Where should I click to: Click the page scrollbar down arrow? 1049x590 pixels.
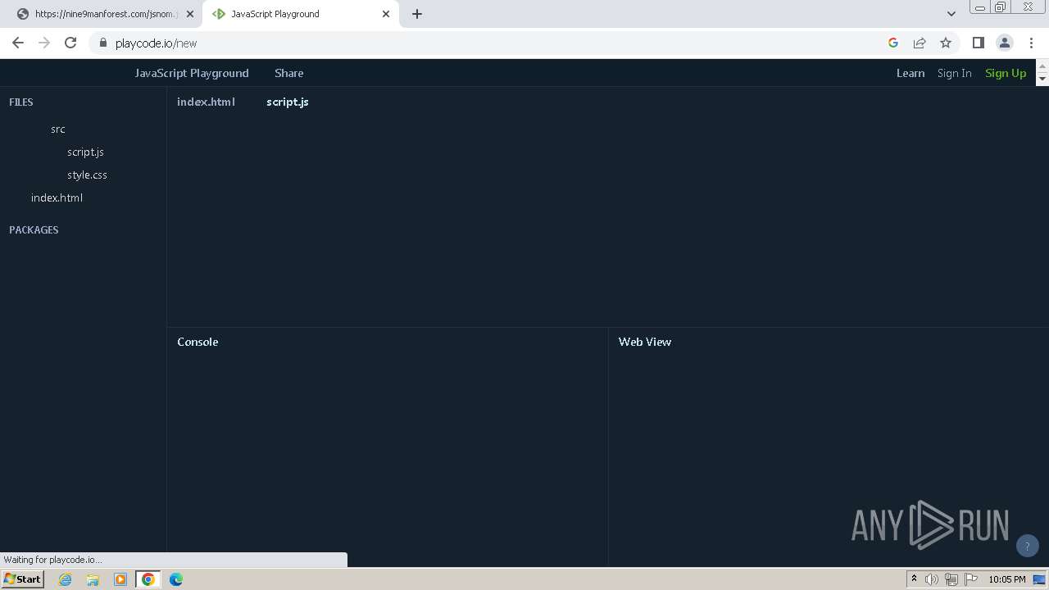tap(1042, 79)
